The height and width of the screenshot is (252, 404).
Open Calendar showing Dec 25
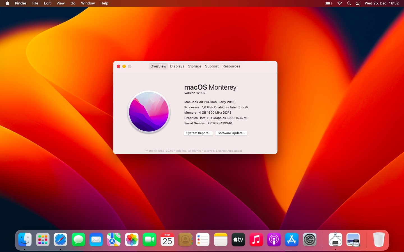(167, 240)
